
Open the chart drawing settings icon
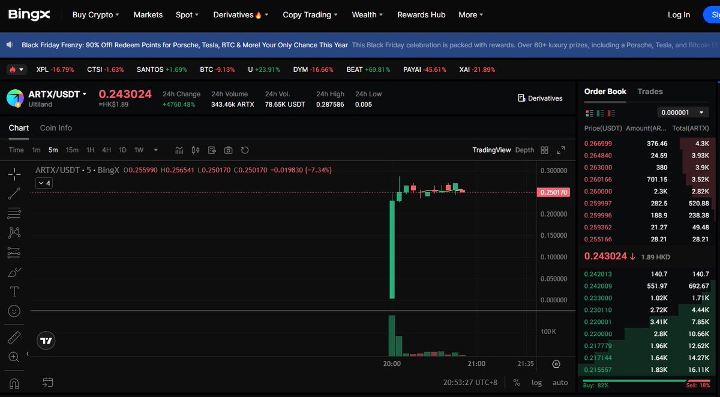click(x=212, y=150)
